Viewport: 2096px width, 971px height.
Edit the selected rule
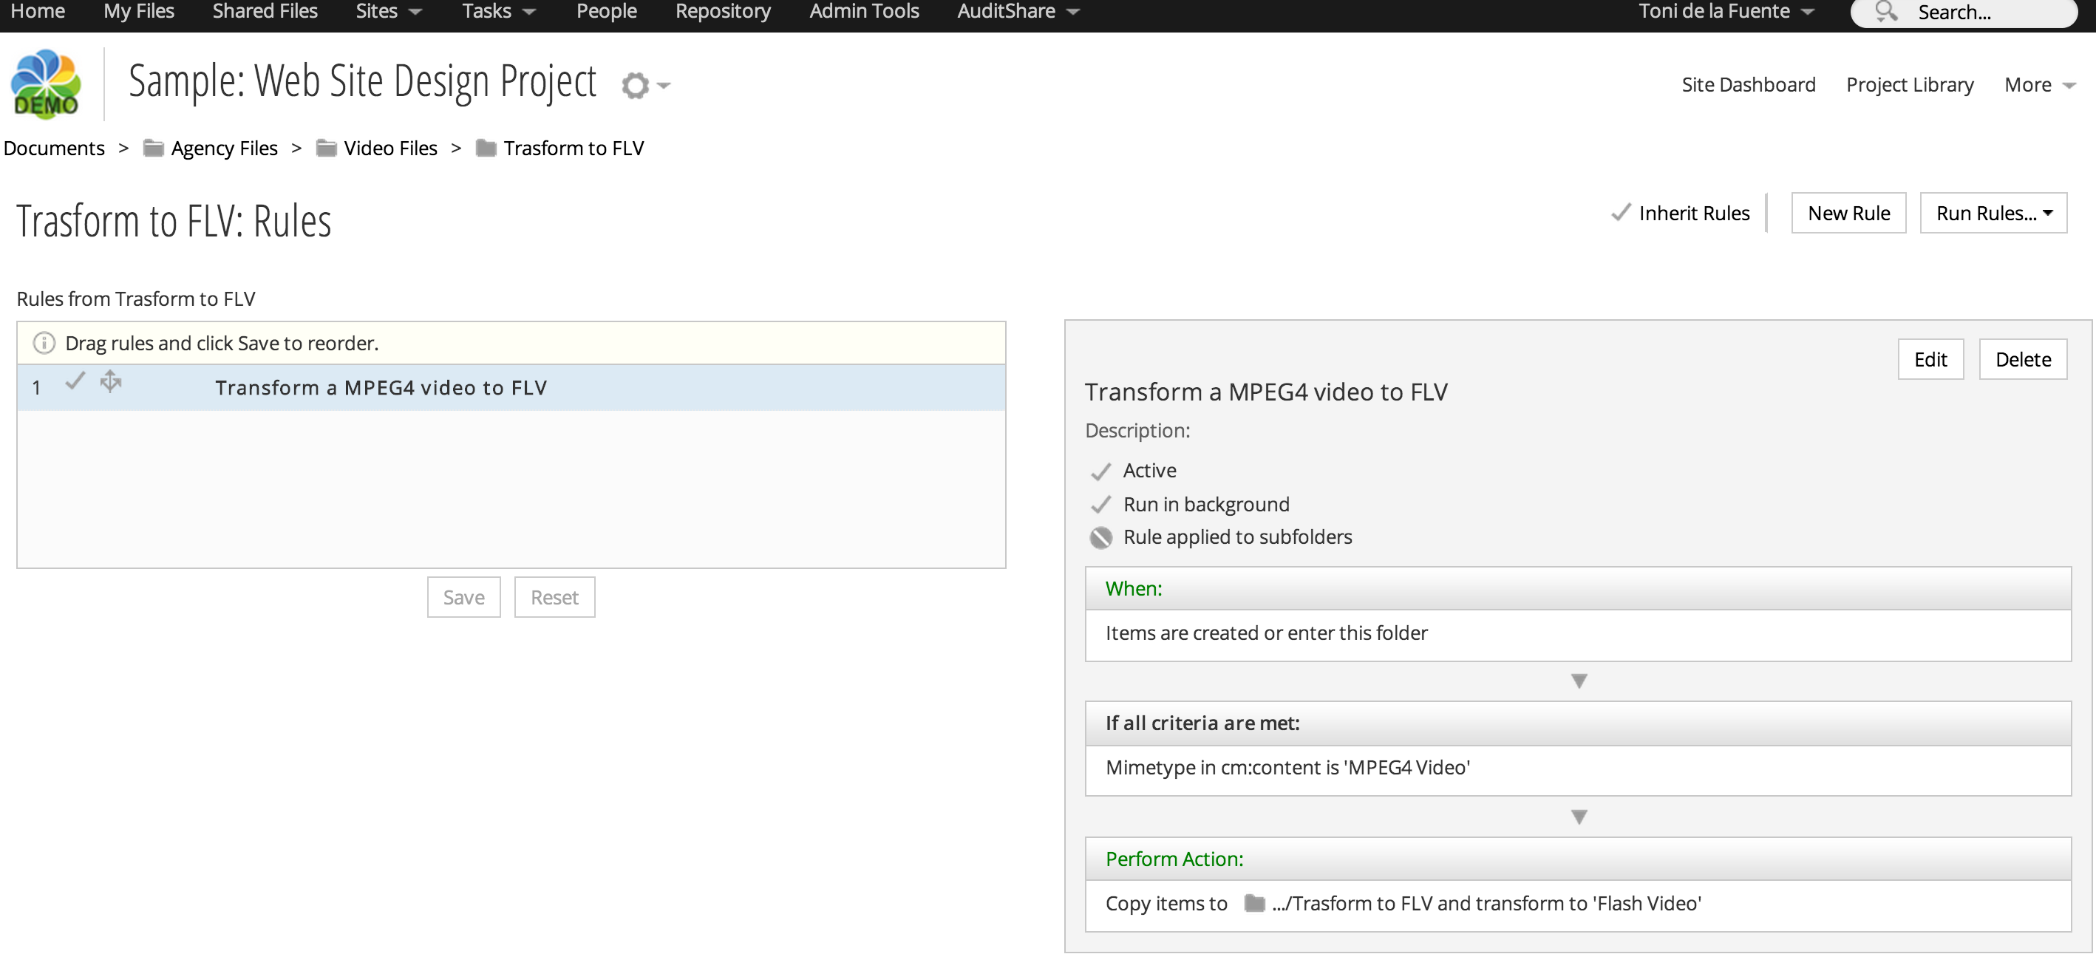click(x=1930, y=359)
